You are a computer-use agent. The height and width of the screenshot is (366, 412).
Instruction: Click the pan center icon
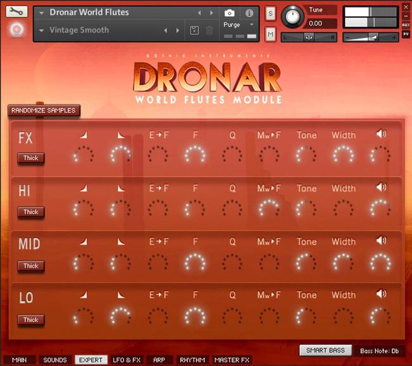click(309, 37)
